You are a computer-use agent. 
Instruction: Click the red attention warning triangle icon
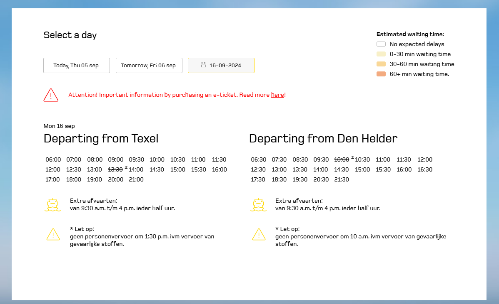[x=51, y=95]
